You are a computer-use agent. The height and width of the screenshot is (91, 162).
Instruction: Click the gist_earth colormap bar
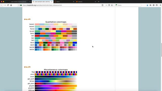(x=56, y=79)
